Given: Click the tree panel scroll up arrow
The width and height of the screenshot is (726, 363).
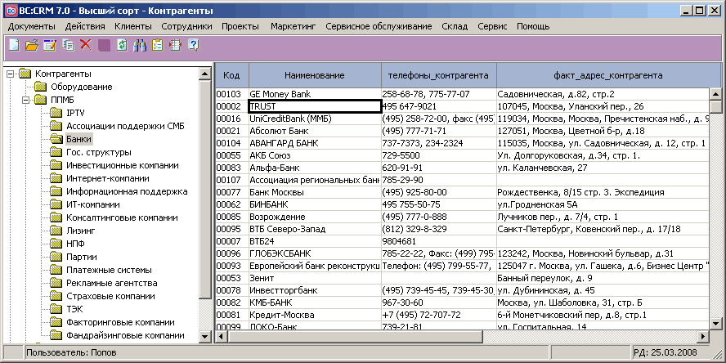Looking at the screenshot, I should tap(204, 73).
